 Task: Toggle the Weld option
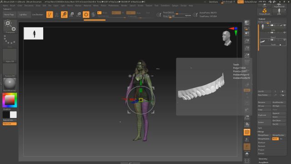275,138
